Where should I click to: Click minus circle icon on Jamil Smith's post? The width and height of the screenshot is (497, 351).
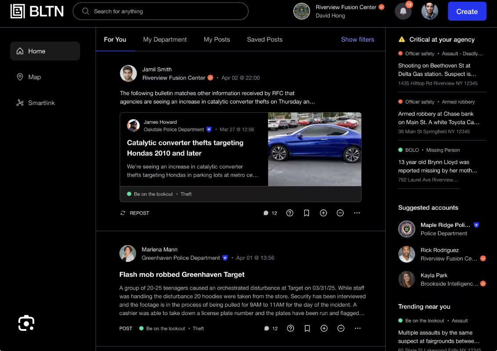(340, 213)
